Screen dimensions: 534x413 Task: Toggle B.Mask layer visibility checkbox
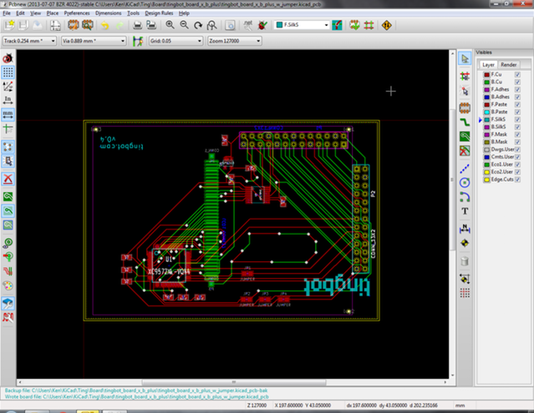point(517,142)
